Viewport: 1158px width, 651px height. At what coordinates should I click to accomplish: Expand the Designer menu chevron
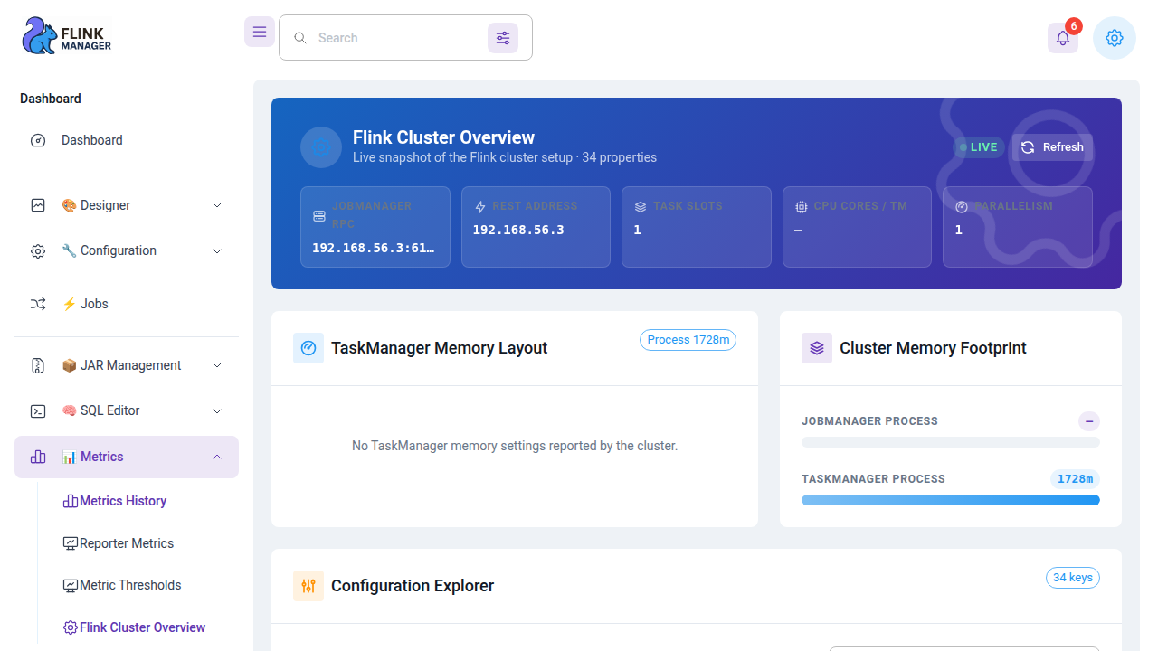point(217,205)
